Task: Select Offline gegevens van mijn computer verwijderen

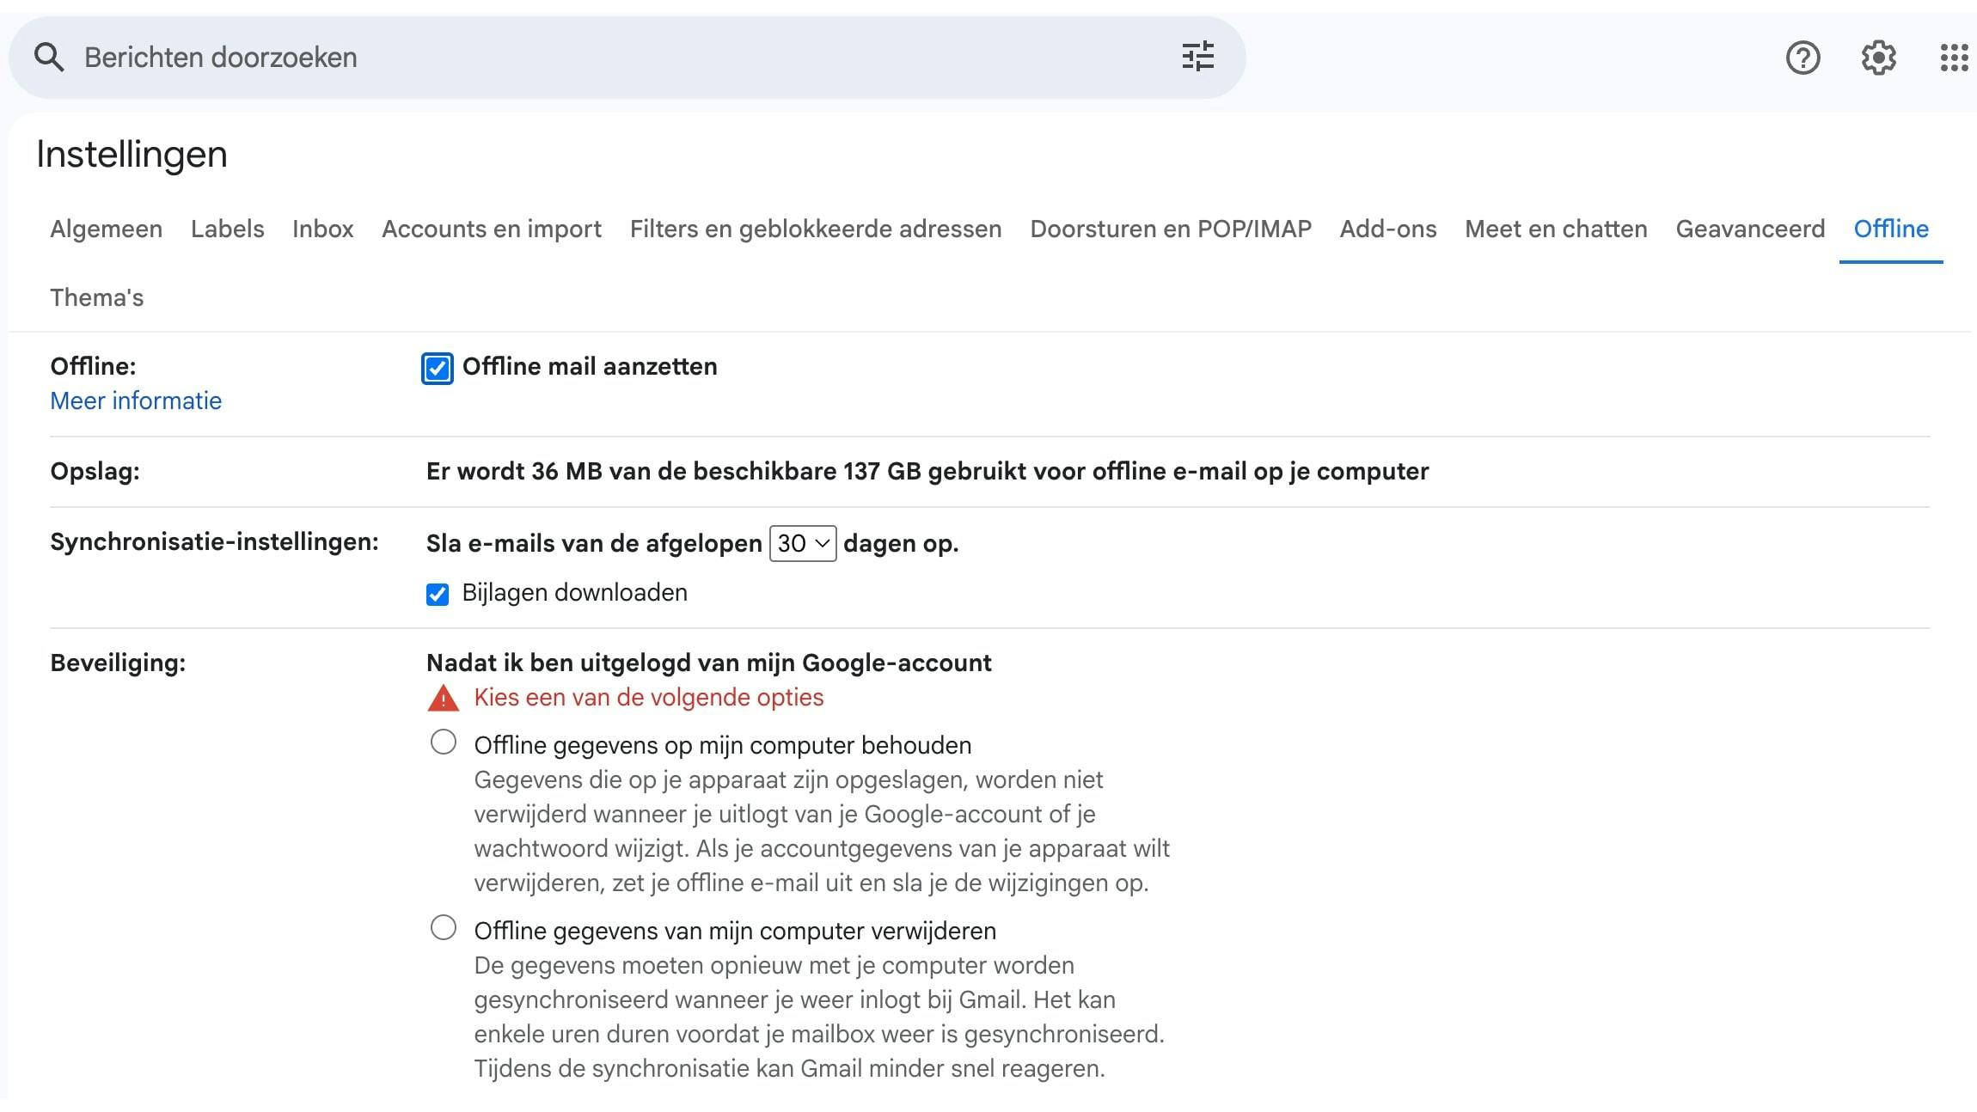Action: click(444, 928)
